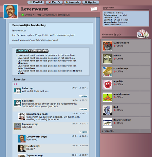The width and height of the screenshot is (152, 157).
Task: Open Schrik's avatar in friends list
Action: point(107,59)
